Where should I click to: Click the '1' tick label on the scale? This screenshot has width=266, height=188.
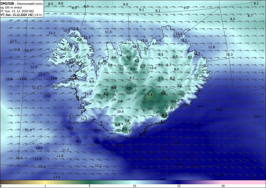tap(45, 186)
